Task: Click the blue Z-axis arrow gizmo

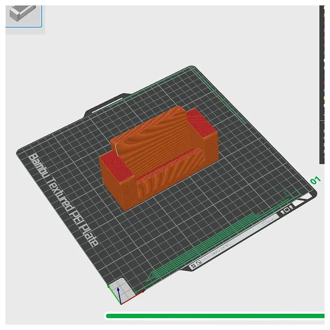Action: click(x=118, y=294)
